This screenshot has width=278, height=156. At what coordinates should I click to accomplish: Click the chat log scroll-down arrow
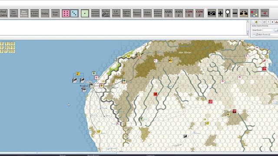[248, 34]
